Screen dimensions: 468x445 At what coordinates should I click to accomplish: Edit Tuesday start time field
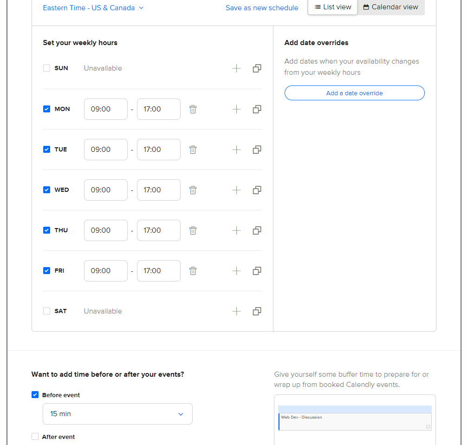click(106, 149)
